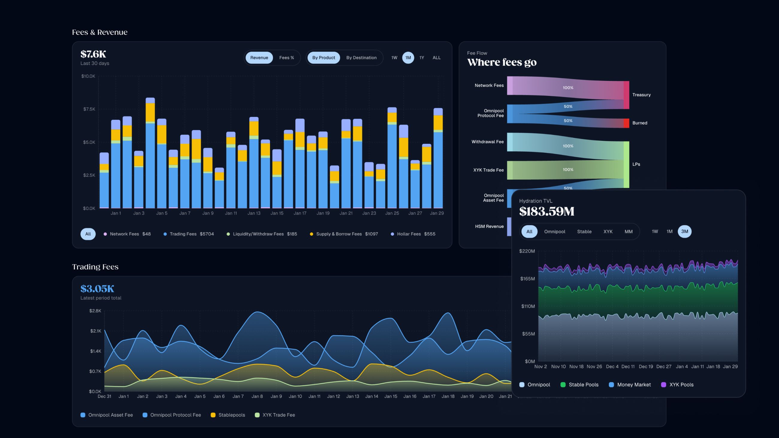Toggle Trading Fees legend series
This screenshot has height=438, width=779.
click(183, 234)
